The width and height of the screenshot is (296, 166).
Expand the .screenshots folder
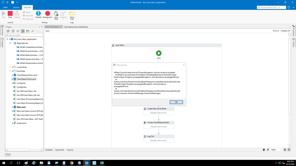pyautogui.click(x=10, y=67)
